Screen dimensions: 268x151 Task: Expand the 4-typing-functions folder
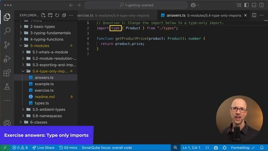(x=46, y=39)
